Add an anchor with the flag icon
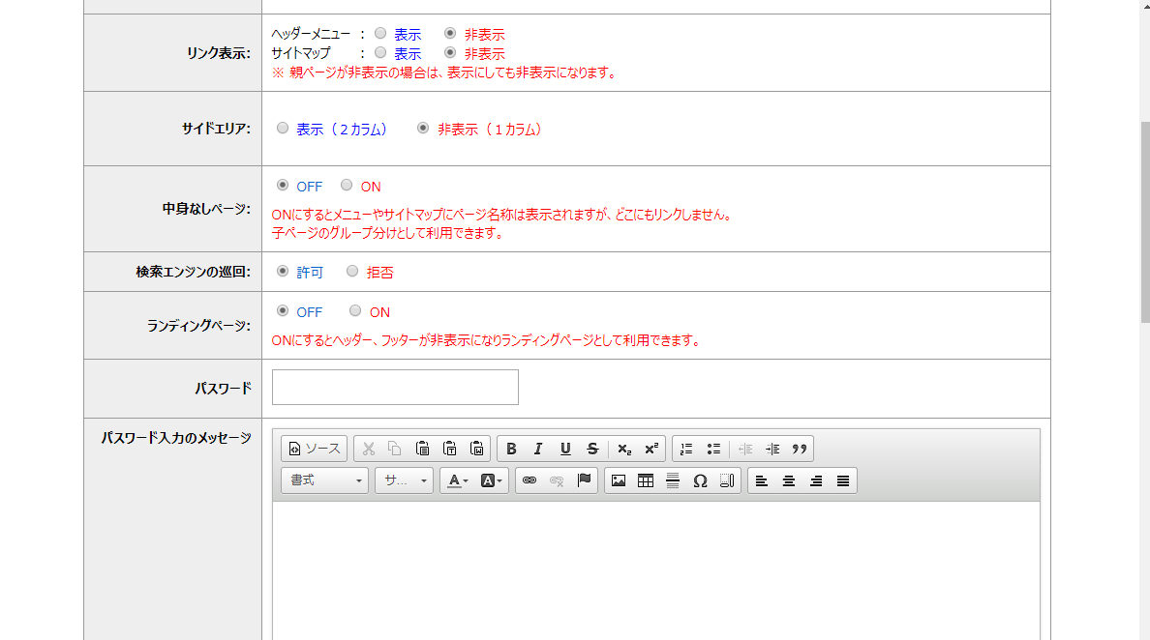Image resolution: width=1150 pixels, height=640 pixels. [584, 480]
